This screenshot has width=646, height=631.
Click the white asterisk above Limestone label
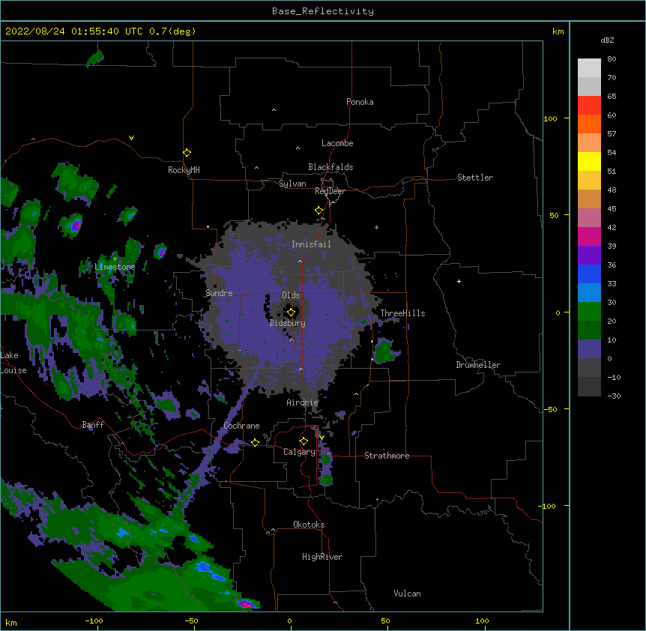115,259
